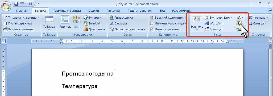Screen dimensions: 273x96
Task: Click the horizontal ruler at 10 cm
Action: point(162,41)
